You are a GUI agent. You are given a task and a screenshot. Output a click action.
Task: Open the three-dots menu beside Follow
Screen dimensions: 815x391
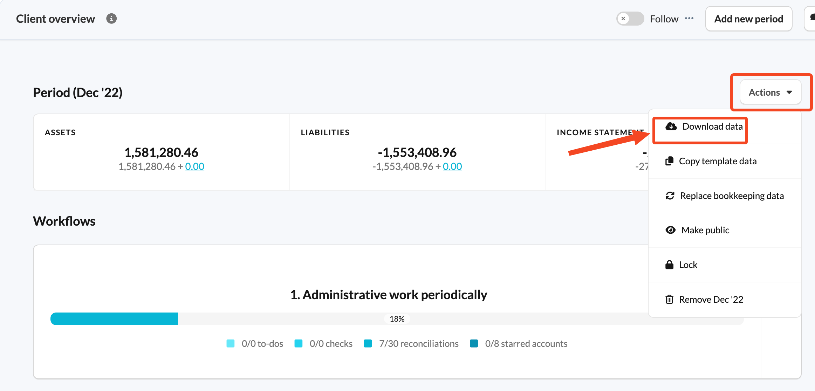click(x=689, y=19)
